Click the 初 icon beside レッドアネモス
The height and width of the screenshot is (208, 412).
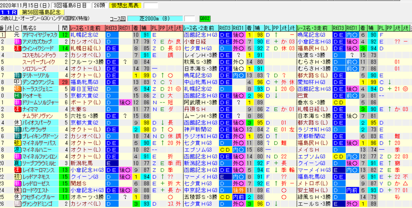click(x=17, y=176)
